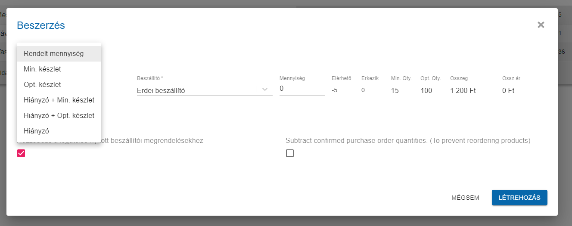Open the Beszállító supplier combo box
The image size is (572, 226).
pyautogui.click(x=196, y=90)
